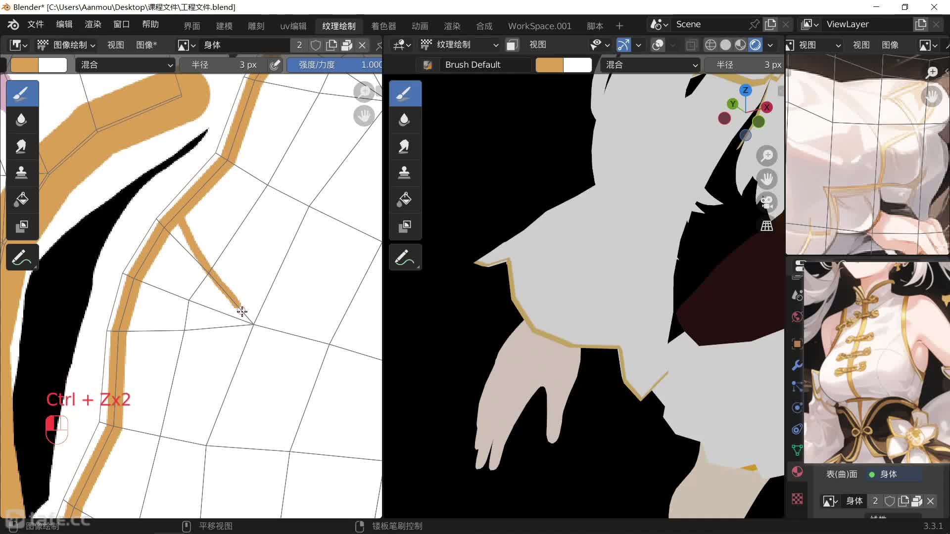
Task: Click 图像* menu in image editor header
Action: [x=146, y=45]
